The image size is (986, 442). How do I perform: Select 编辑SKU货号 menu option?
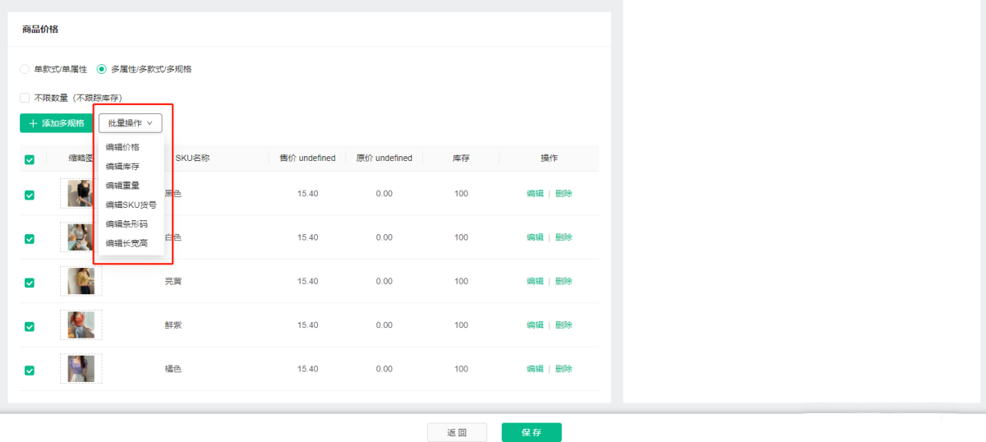click(x=131, y=205)
